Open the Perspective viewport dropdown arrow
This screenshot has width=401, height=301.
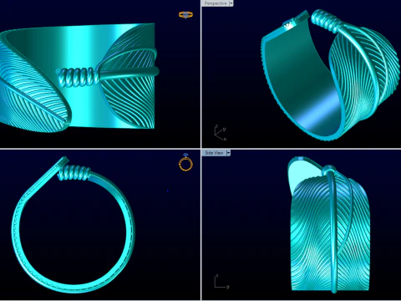[231, 3]
